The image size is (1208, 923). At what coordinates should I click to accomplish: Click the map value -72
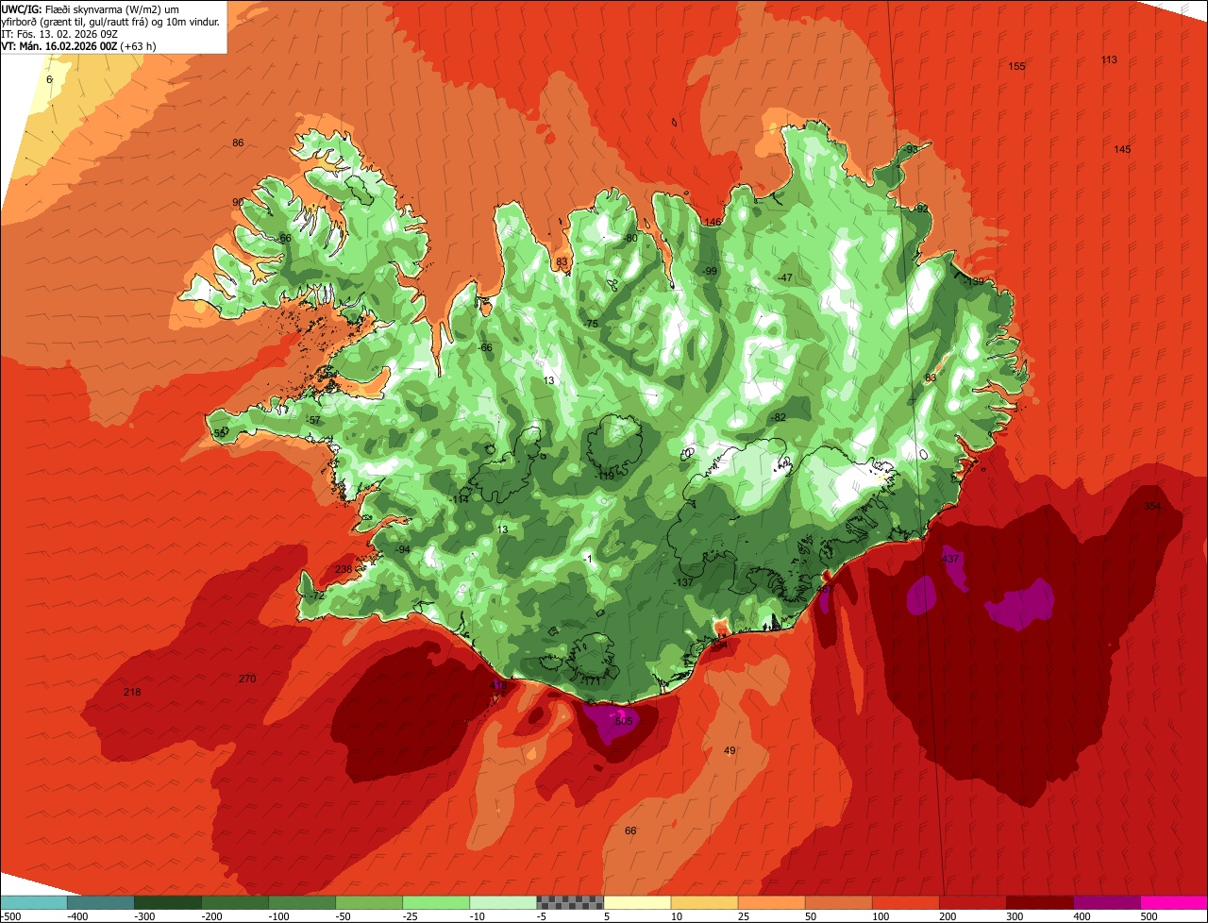pos(316,596)
